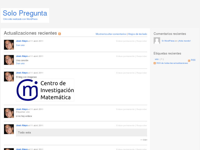Click Enlace permanente on 'Todo esta' post
The image size is (200, 150).
125,126
